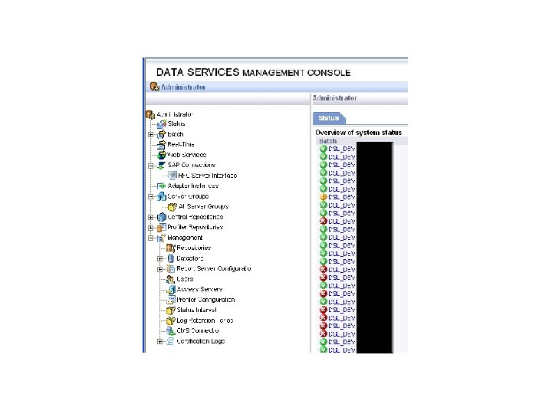
Task: Collapse the Management tree node
Action: click(151, 238)
